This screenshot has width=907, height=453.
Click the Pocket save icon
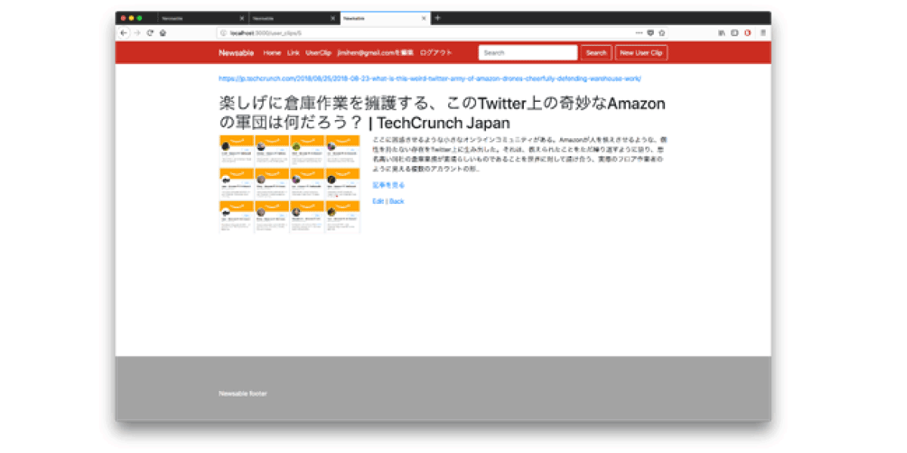(651, 33)
